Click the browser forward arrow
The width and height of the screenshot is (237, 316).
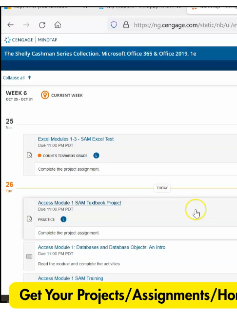26,25
